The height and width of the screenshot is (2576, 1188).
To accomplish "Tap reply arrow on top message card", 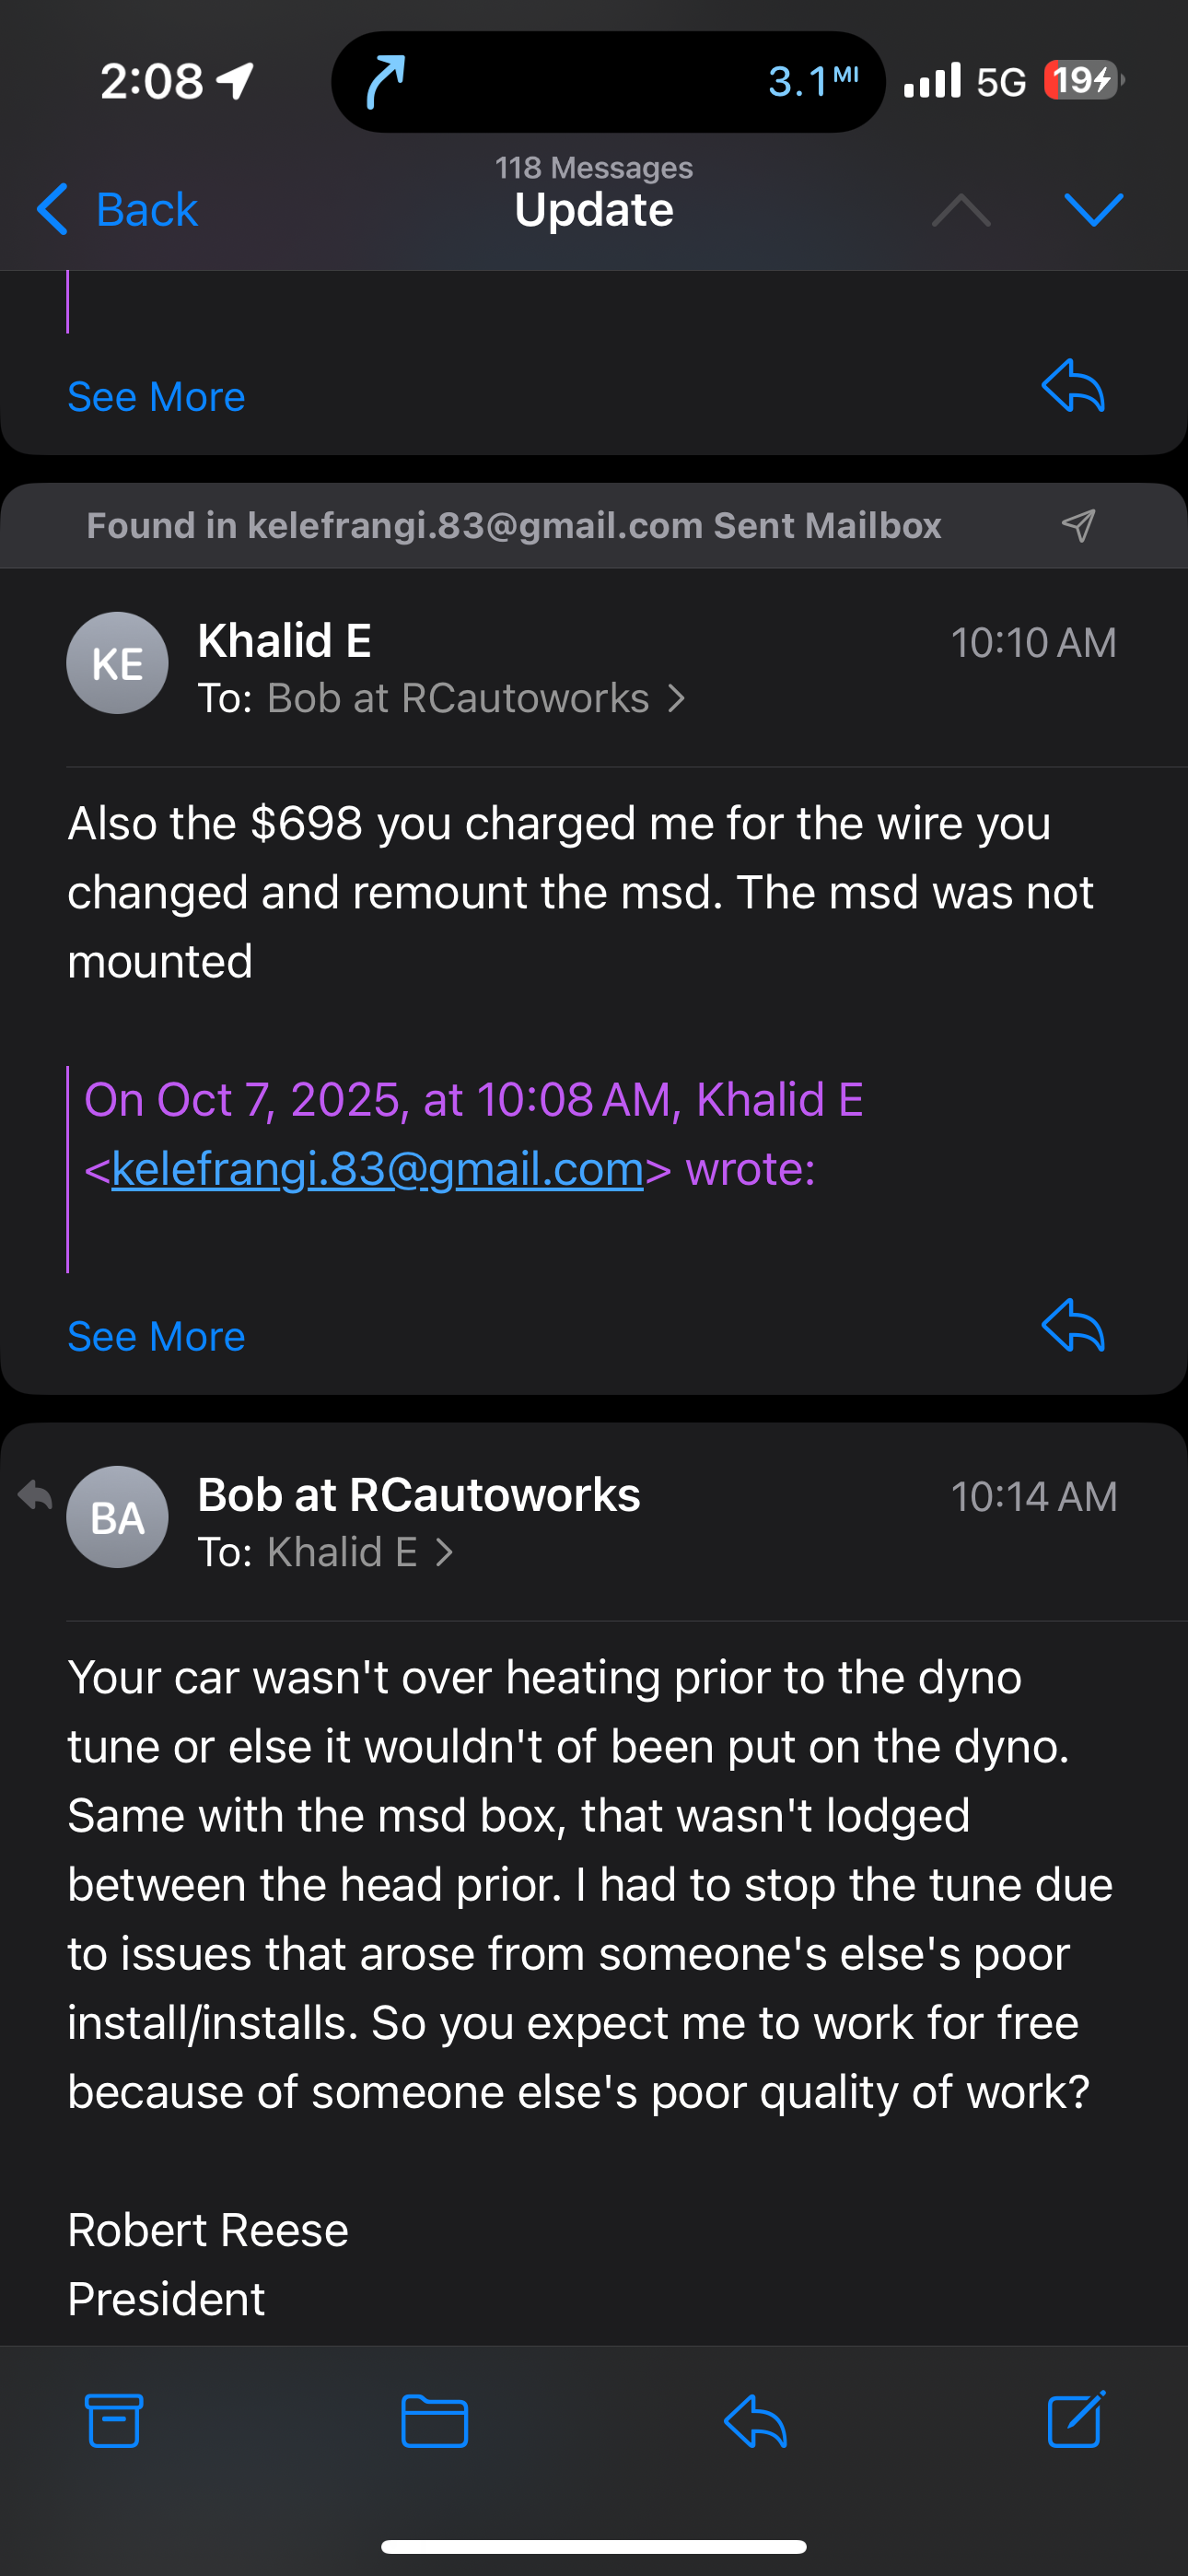I will tap(1073, 386).
